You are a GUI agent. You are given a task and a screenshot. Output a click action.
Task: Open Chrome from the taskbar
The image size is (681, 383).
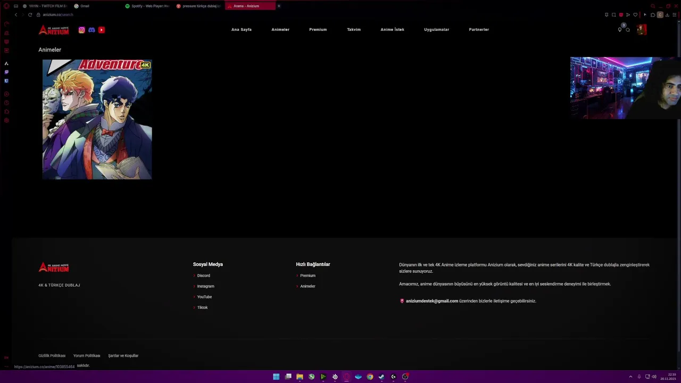(370, 377)
